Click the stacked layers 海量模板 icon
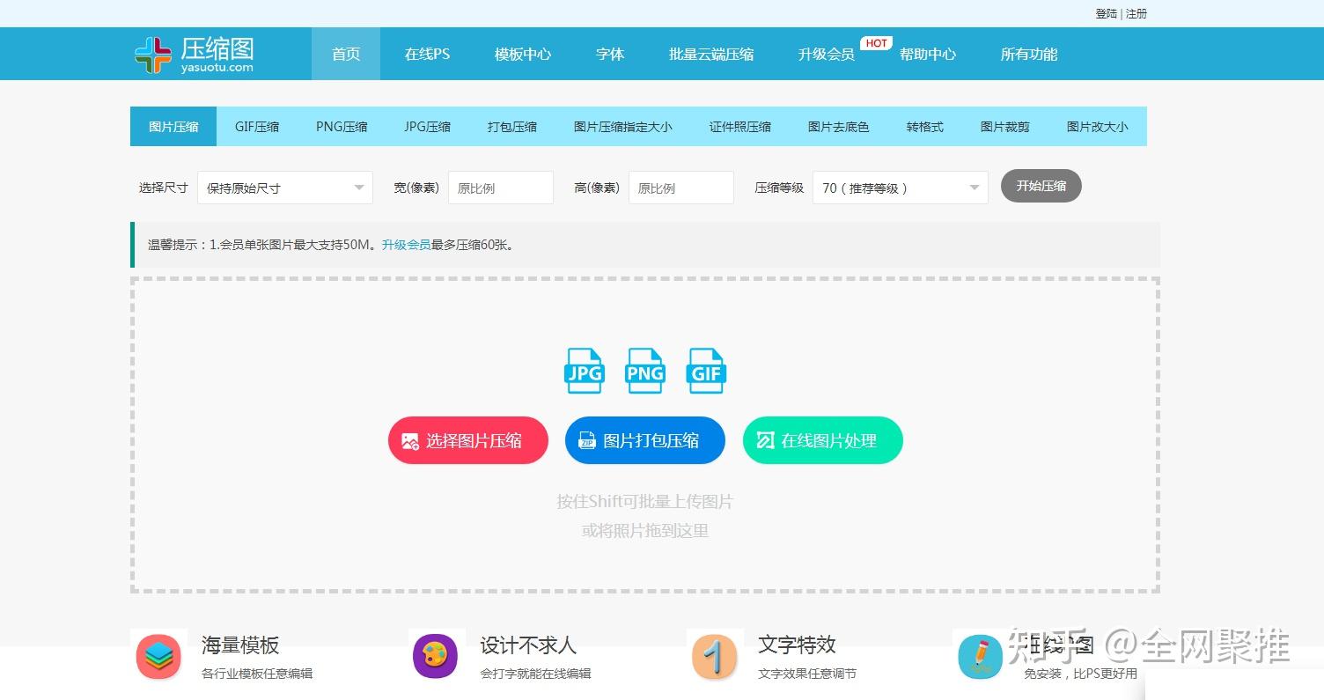Screen dimensions: 1324x700 [x=159, y=657]
